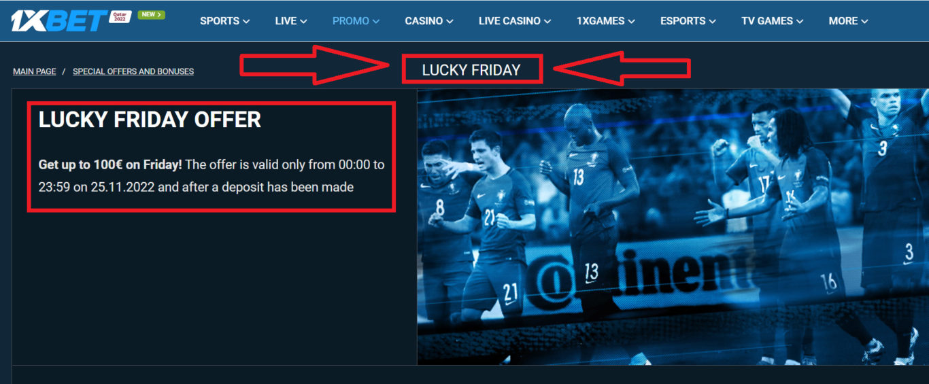This screenshot has height=384, width=929.
Task: Click the green NEW badge
Action: point(151,14)
